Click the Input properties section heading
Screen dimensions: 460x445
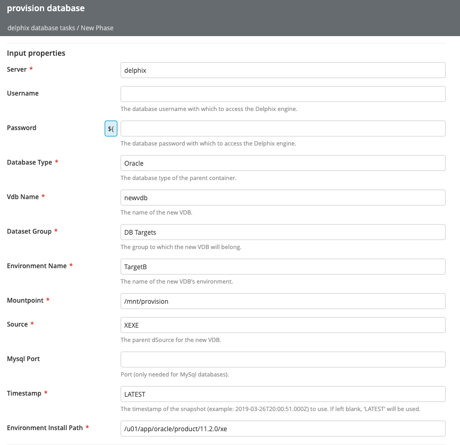click(36, 53)
